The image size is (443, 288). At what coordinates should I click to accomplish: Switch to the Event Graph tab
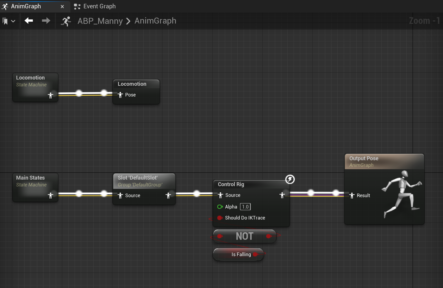click(x=95, y=6)
